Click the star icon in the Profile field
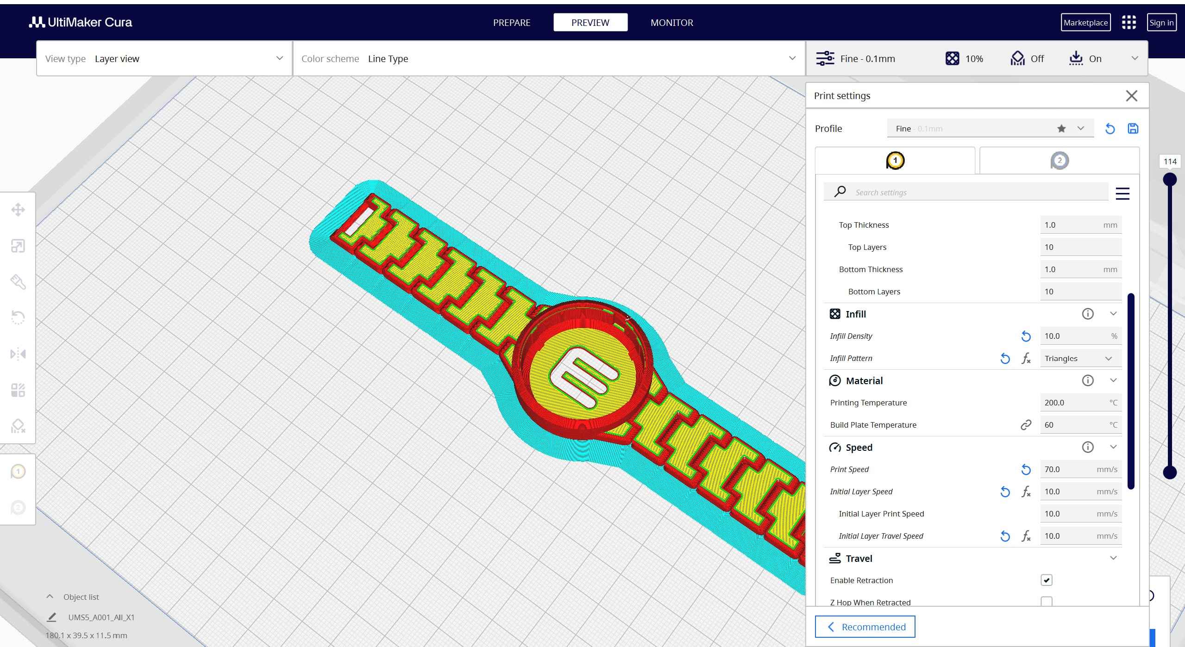Image resolution: width=1185 pixels, height=647 pixels. pos(1061,129)
